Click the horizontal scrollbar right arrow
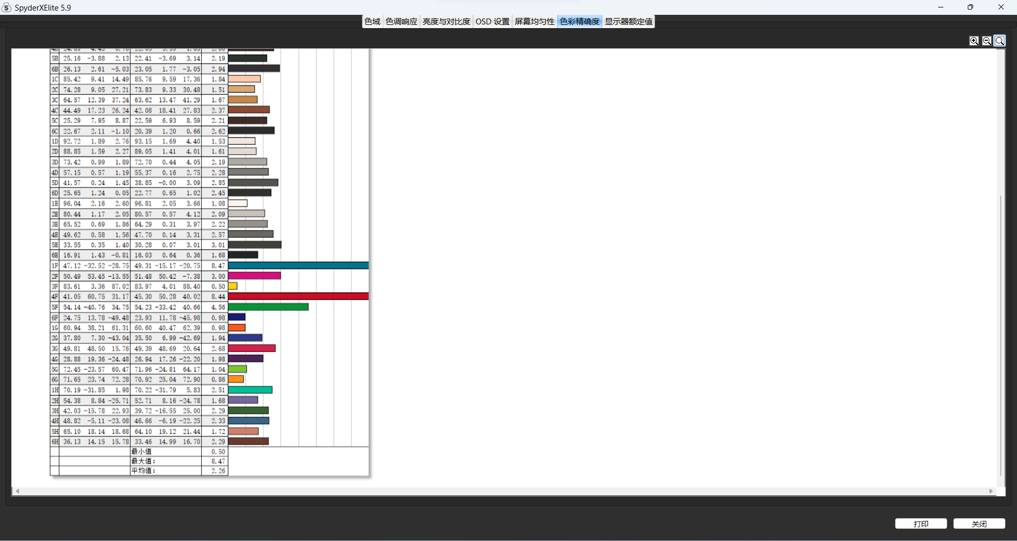 (991, 491)
